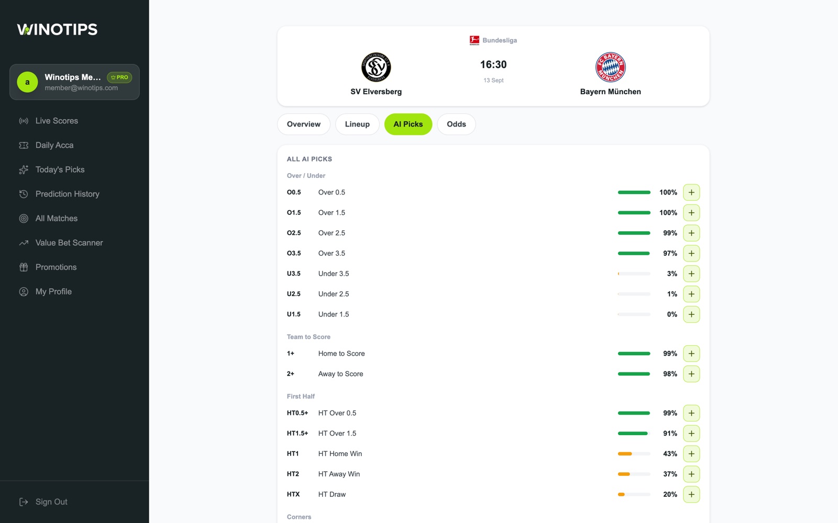The width and height of the screenshot is (838, 523).
Task: Click the First Half section heading
Action: pyautogui.click(x=301, y=396)
